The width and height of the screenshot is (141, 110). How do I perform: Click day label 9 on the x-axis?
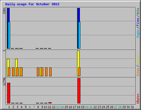click(42, 107)
